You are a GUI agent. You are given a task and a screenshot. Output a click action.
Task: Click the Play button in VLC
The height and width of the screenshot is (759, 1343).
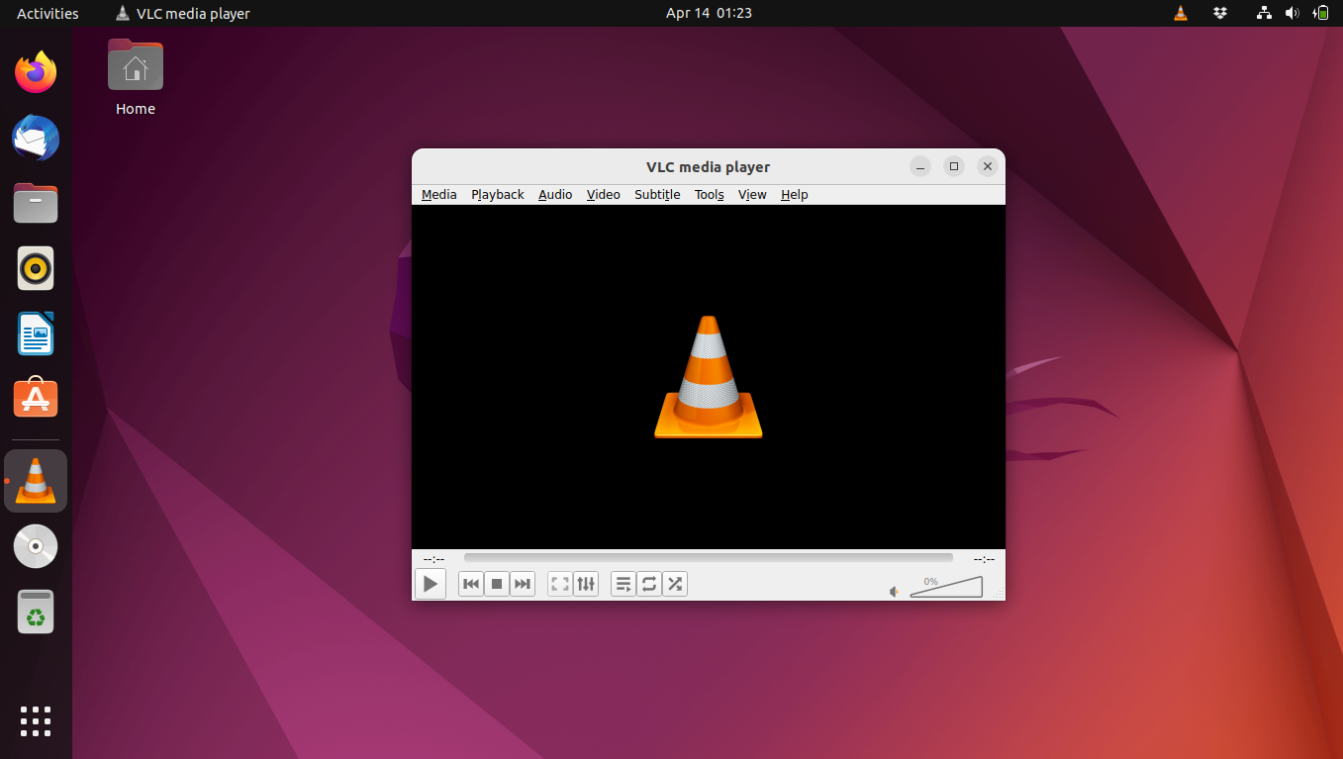click(x=430, y=584)
